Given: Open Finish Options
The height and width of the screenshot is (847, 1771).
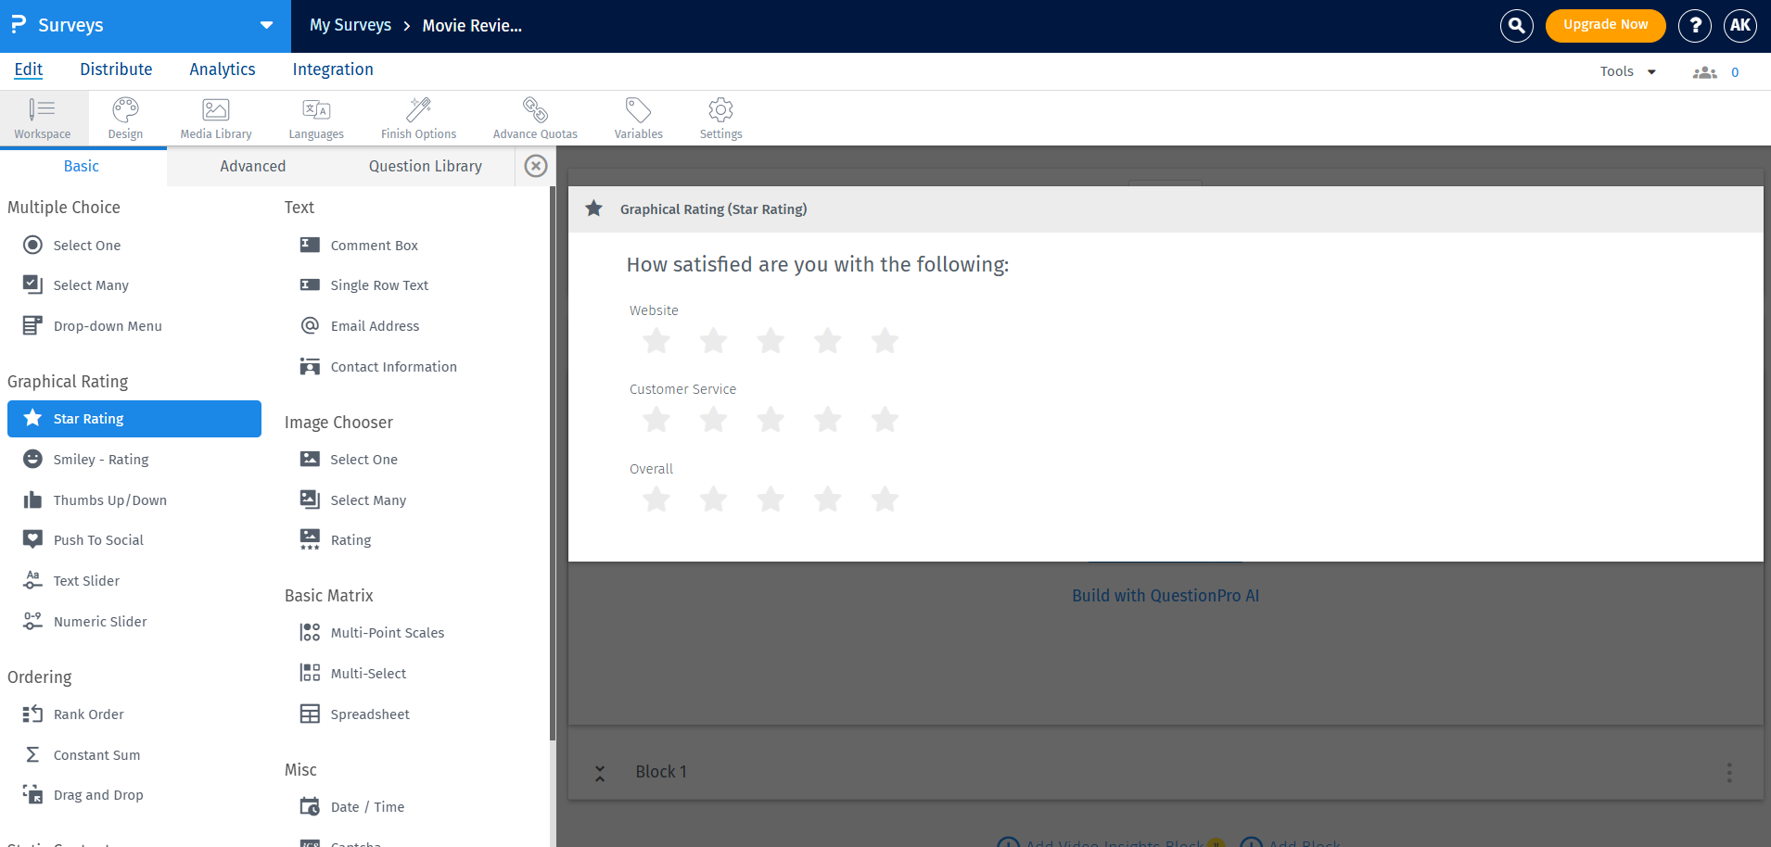Looking at the screenshot, I should pyautogui.click(x=418, y=117).
